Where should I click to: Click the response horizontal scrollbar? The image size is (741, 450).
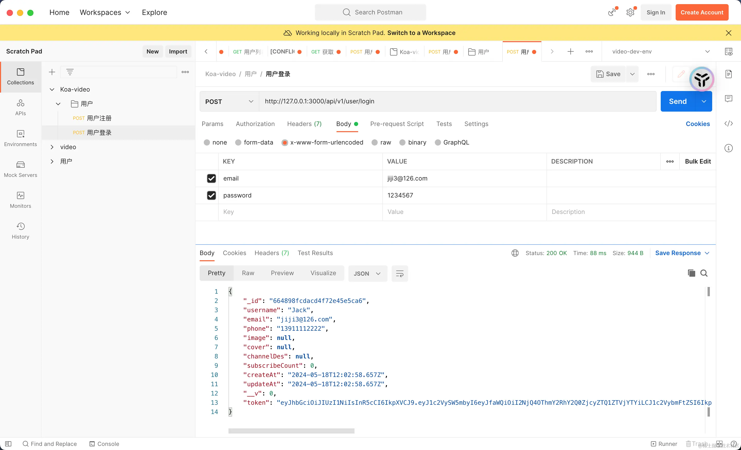tap(291, 431)
